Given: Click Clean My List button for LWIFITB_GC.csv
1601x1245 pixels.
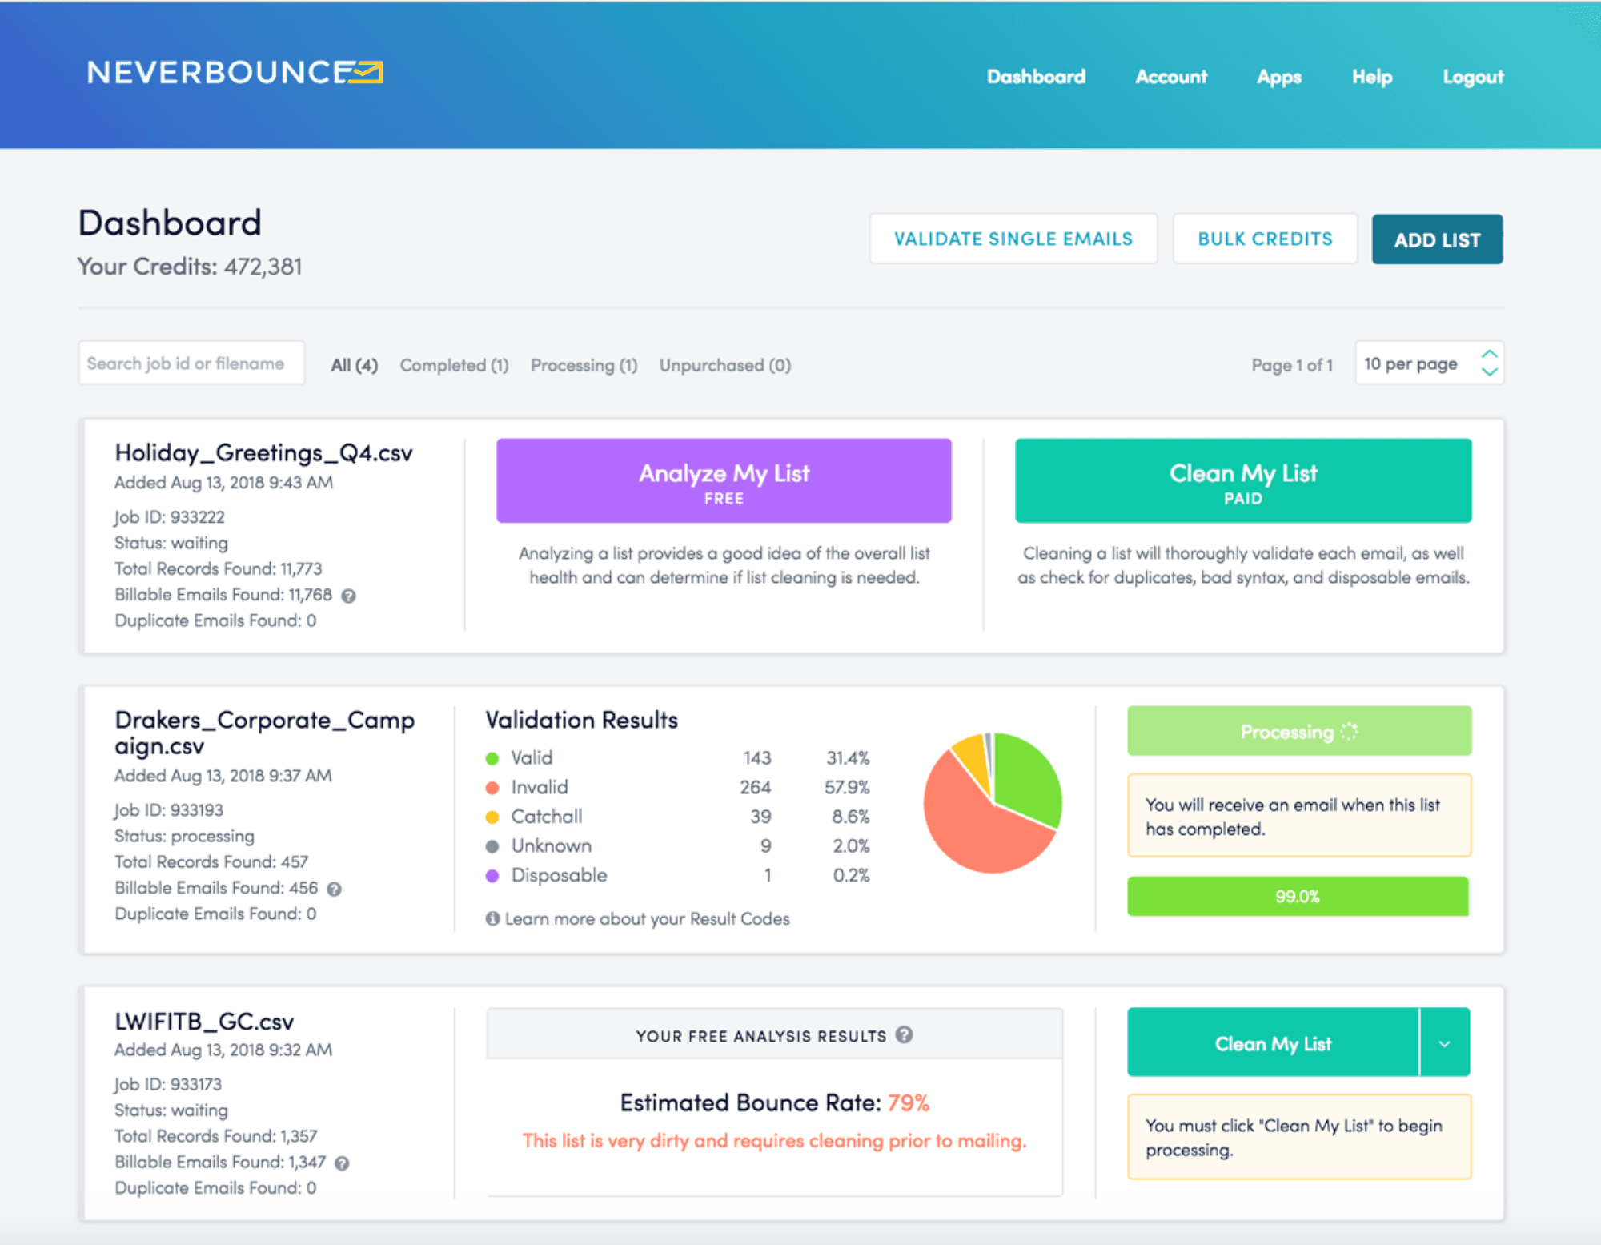Looking at the screenshot, I should coord(1273,1043).
